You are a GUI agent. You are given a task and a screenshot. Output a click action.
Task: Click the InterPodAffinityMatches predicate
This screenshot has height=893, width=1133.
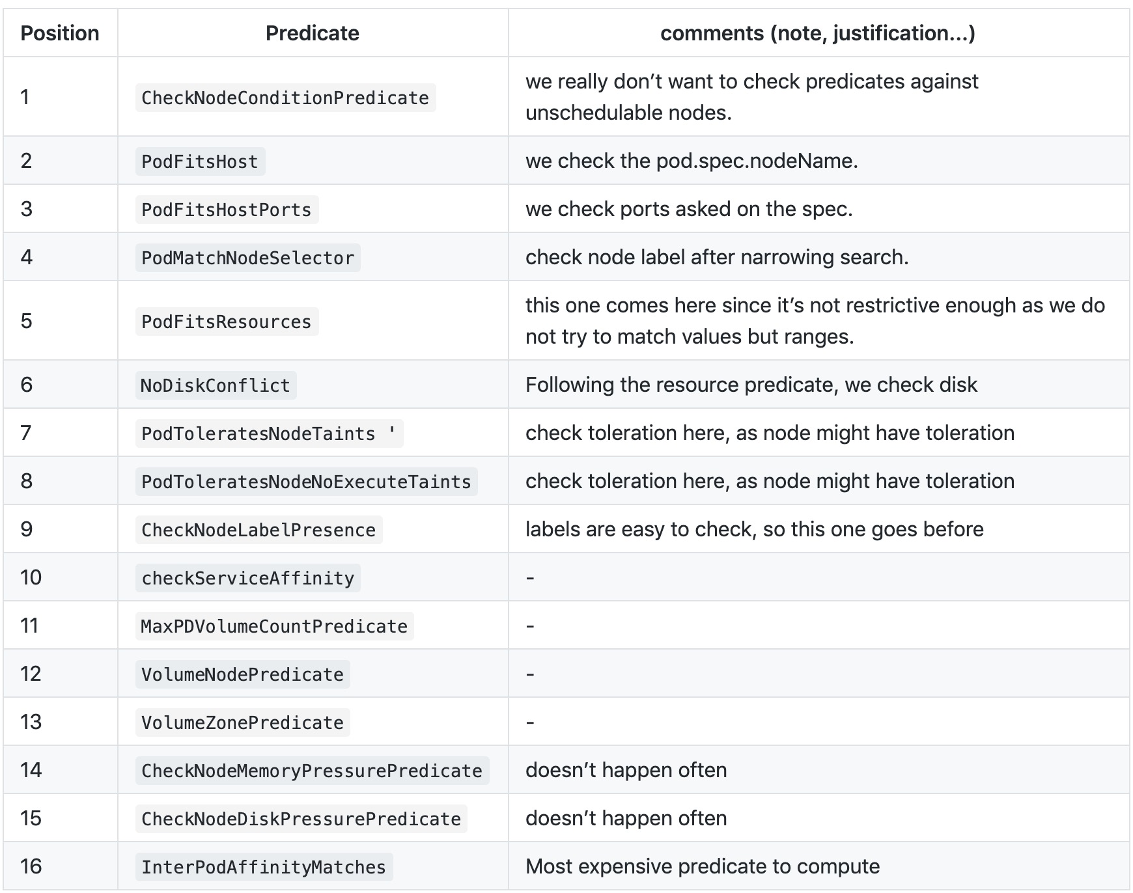point(264,867)
